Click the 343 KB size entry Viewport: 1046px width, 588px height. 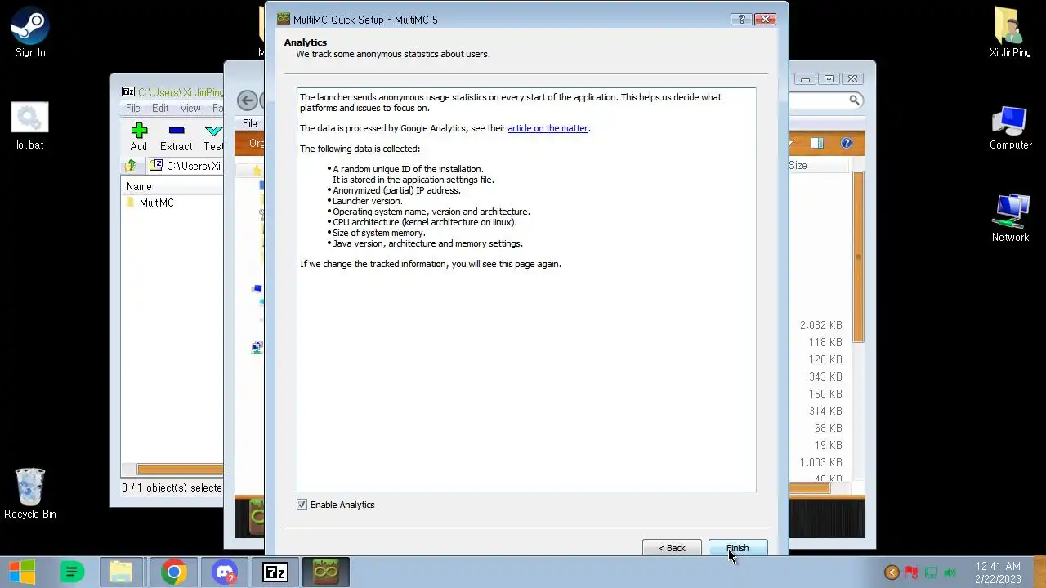pyautogui.click(x=825, y=376)
